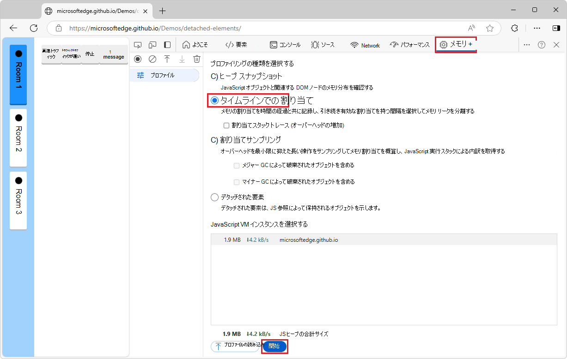Select Room 1 in the sidebar
The image size is (567, 359).
(18, 75)
